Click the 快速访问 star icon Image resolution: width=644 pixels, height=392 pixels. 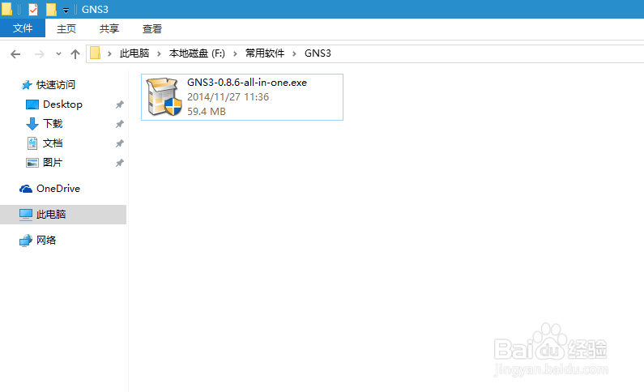(27, 85)
